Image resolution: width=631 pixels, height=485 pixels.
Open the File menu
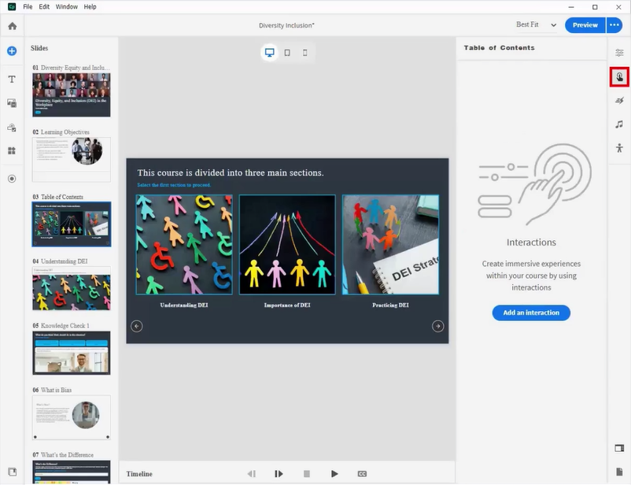(x=28, y=7)
